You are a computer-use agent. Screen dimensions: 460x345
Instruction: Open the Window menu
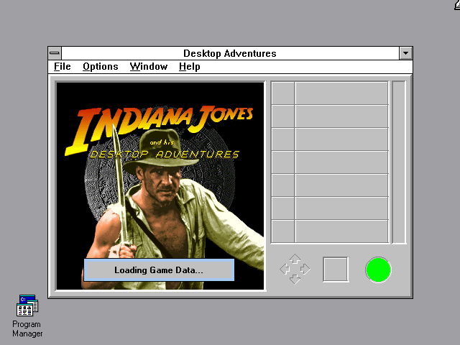tap(148, 67)
